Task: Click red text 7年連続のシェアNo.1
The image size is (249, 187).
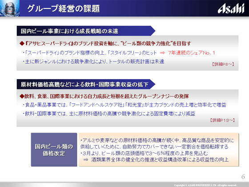Action: (191, 53)
